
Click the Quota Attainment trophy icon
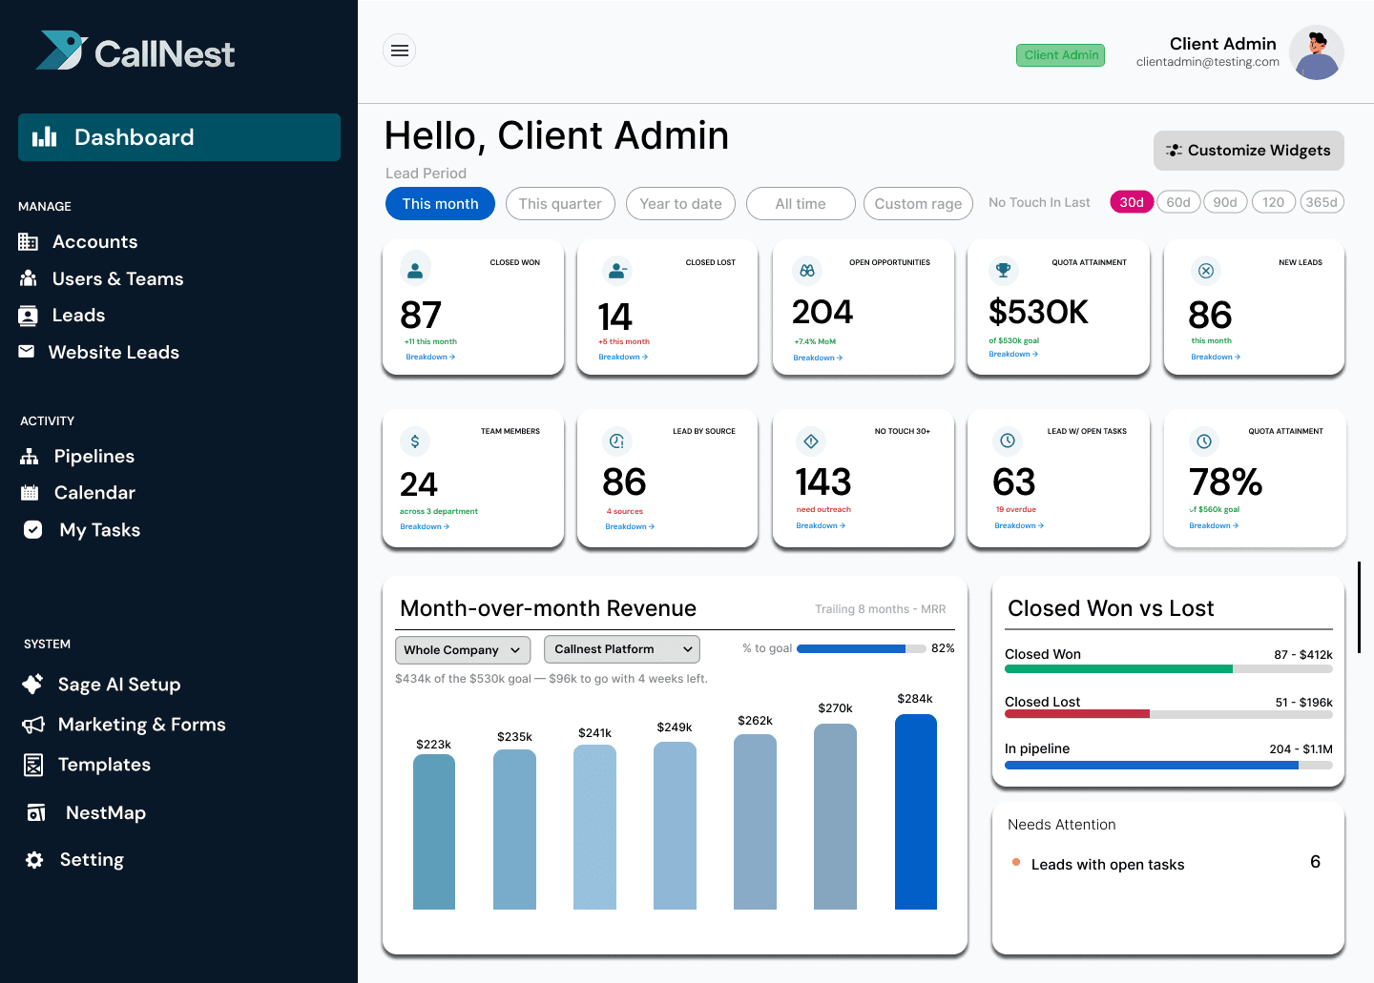[1003, 270]
